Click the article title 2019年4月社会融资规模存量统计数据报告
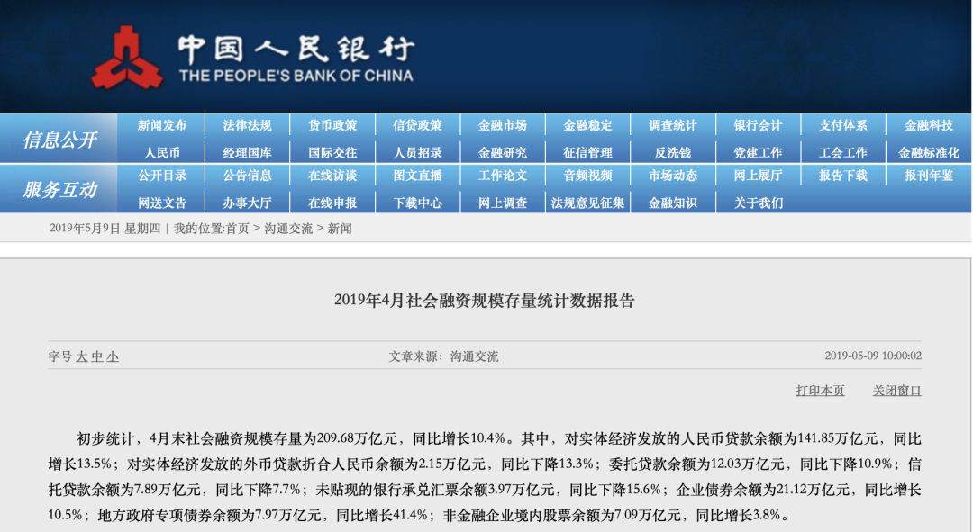This screenshot has width=973, height=532. coord(484,301)
